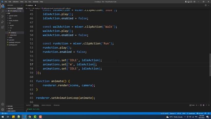This screenshot has width=211, height=119.
Task: Open the Source Control view icon
Action: pos(3,17)
